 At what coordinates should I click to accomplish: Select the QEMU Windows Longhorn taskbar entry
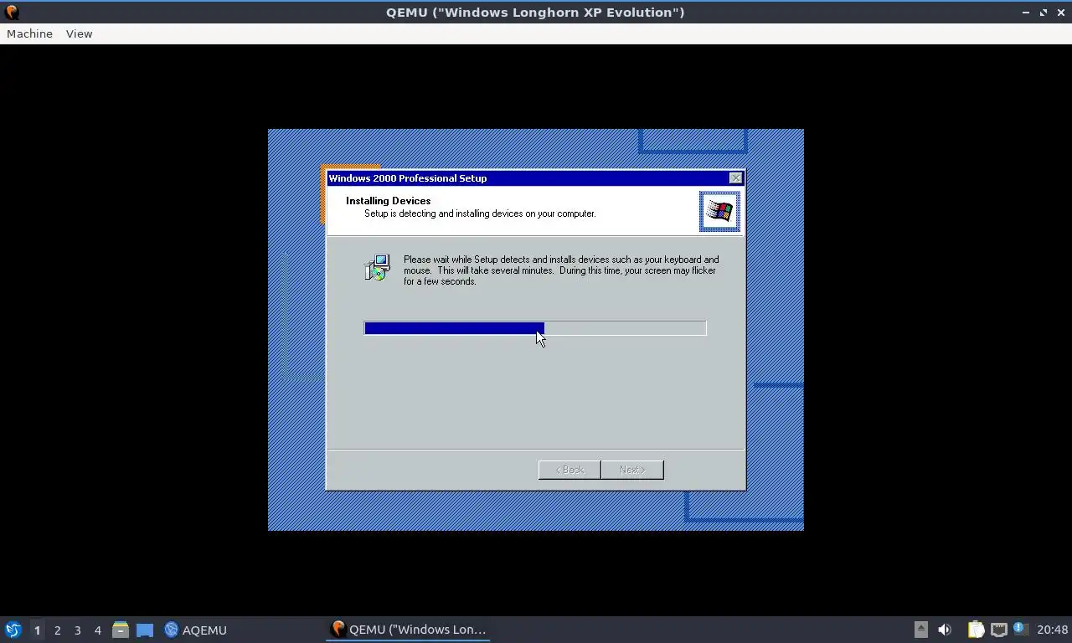408,630
